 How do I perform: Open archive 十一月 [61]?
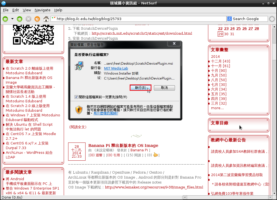click(x=220, y=66)
